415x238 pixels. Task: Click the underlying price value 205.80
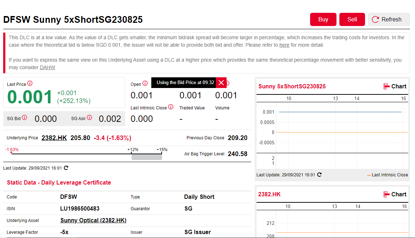click(80, 138)
